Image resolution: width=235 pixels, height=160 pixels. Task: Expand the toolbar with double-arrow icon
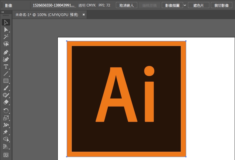coord(3,12)
